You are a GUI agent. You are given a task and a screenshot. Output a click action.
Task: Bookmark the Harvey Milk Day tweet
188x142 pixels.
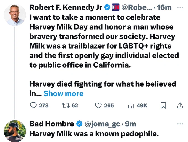pyautogui.click(x=163, y=105)
